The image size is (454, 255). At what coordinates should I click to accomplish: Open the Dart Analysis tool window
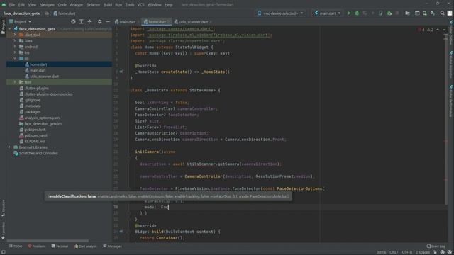pos(86,246)
